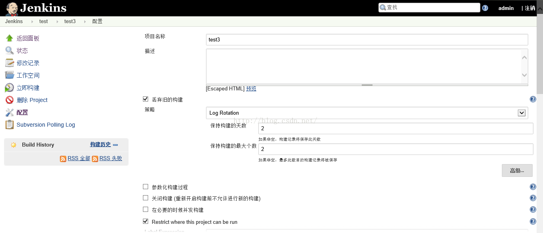Image resolution: width=543 pixels, height=233 pixels.
Task: Open the 构建历史 link
Action: click(x=100, y=145)
